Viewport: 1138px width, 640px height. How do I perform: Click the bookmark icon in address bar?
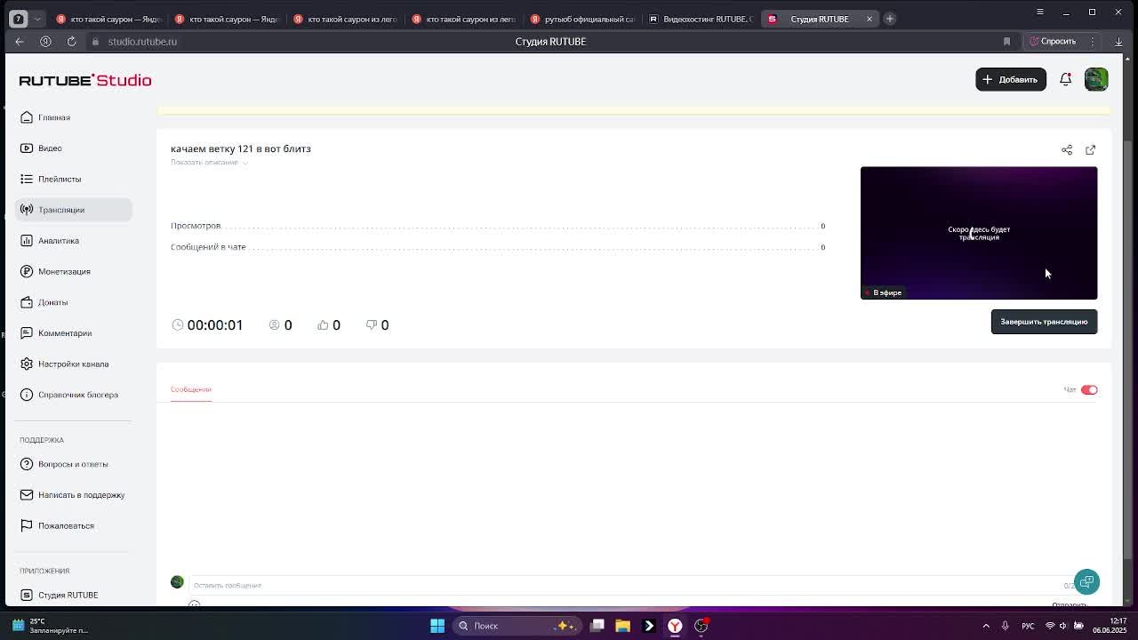[1006, 41]
